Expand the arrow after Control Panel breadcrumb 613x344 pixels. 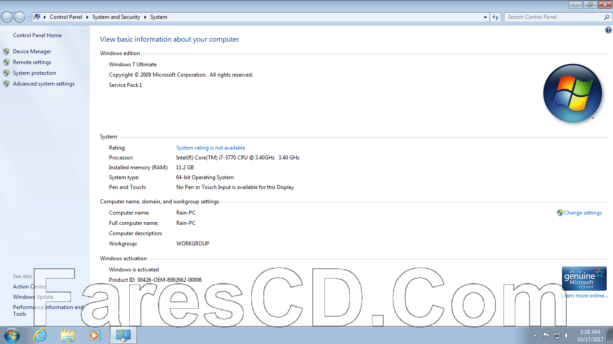88,17
